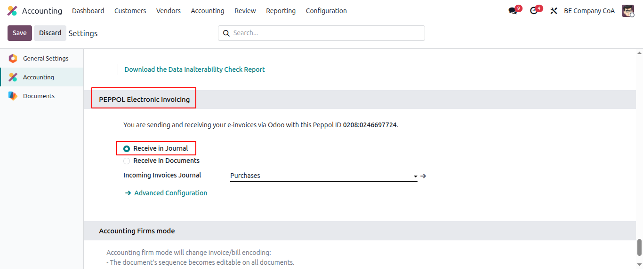Open the Dashboard menu
Screen dimensions: 643x269
coord(88,11)
